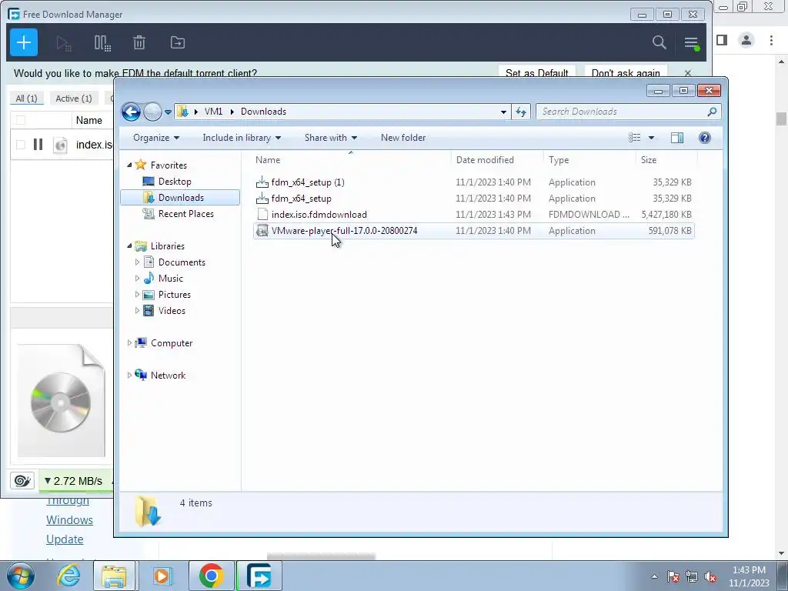This screenshot has width=788, height=591.
Task: Sort files by Type column header
Action: [589, 160]
